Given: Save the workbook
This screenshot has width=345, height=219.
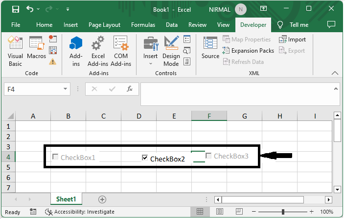Looking at the screenshot, I should pyautogui.click(x=16, y=9).
